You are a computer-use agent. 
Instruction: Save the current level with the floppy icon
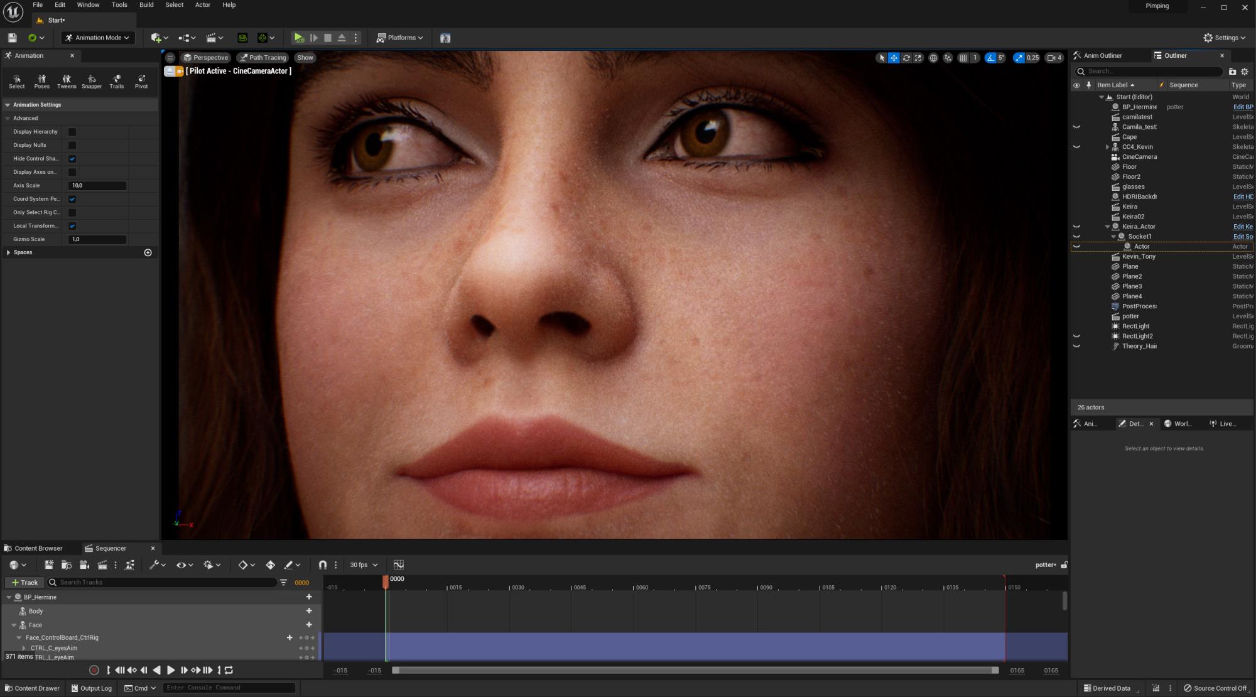pyautogui.click(x=12, y=38)
